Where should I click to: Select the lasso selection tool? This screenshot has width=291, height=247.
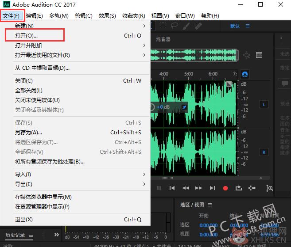[x=175, y=26]
